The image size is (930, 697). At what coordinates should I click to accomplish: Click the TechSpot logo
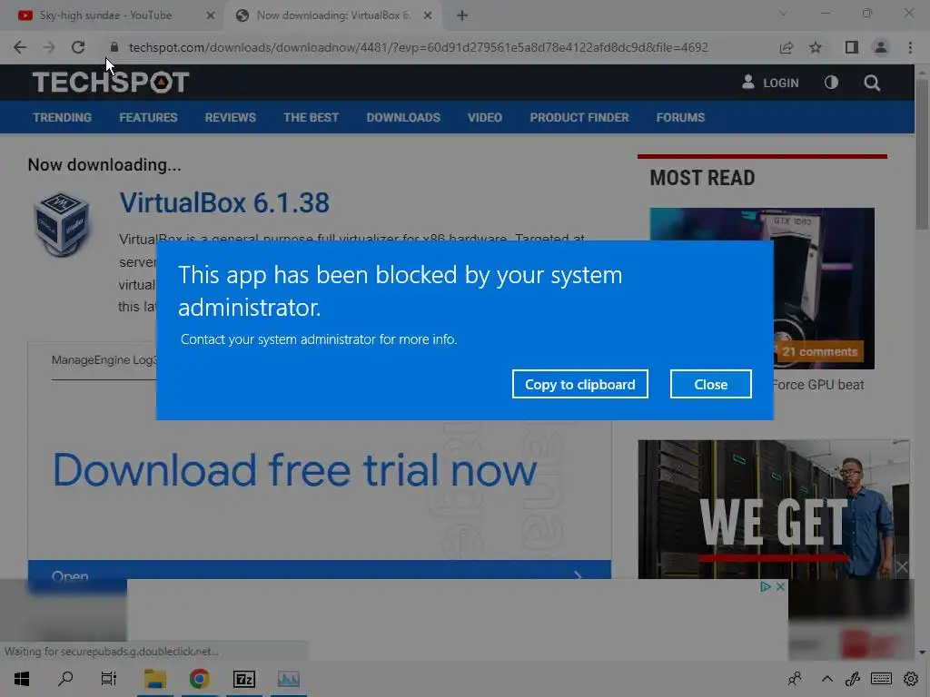click(x=111, y=83)
